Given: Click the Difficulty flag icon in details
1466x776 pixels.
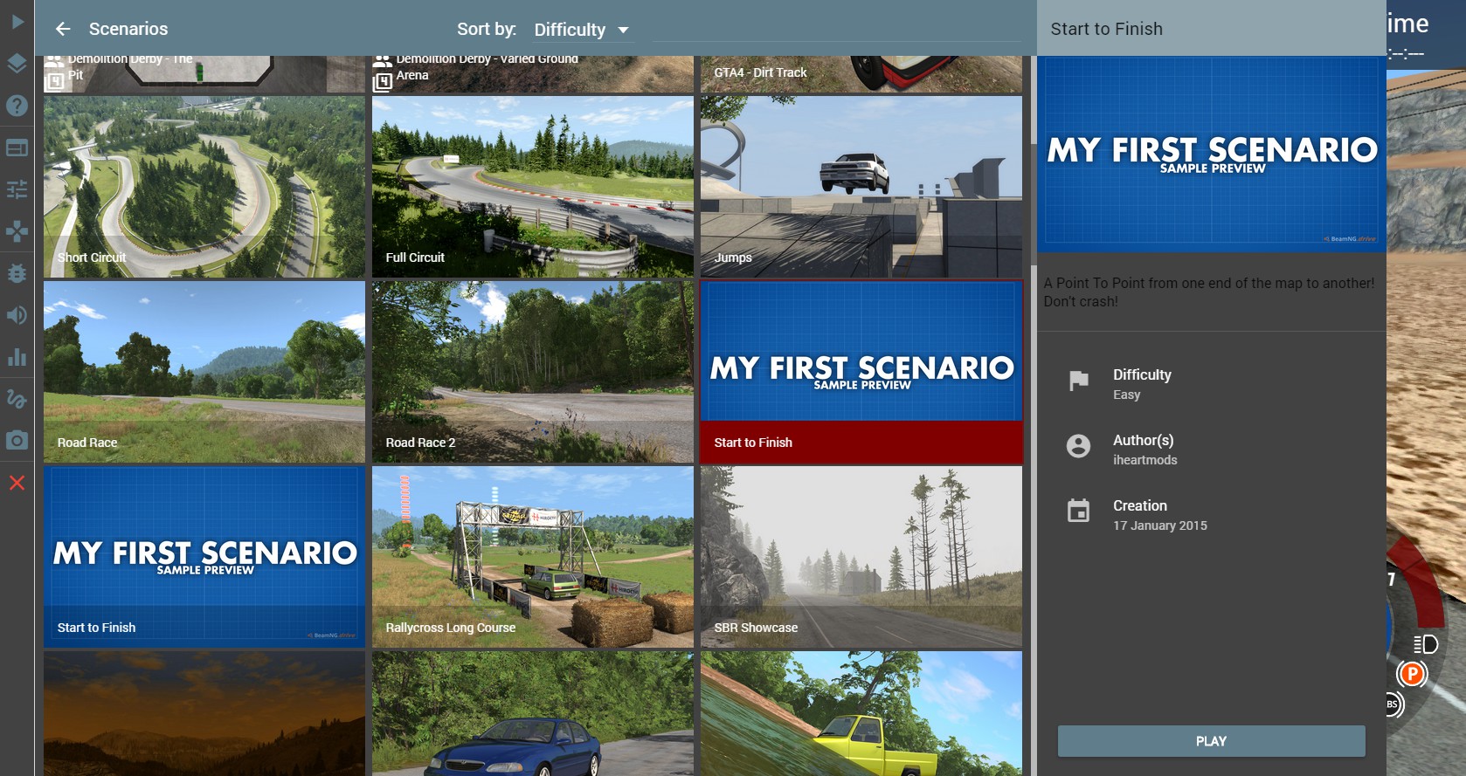Looking at the screenshot, I should point(1079,381).
